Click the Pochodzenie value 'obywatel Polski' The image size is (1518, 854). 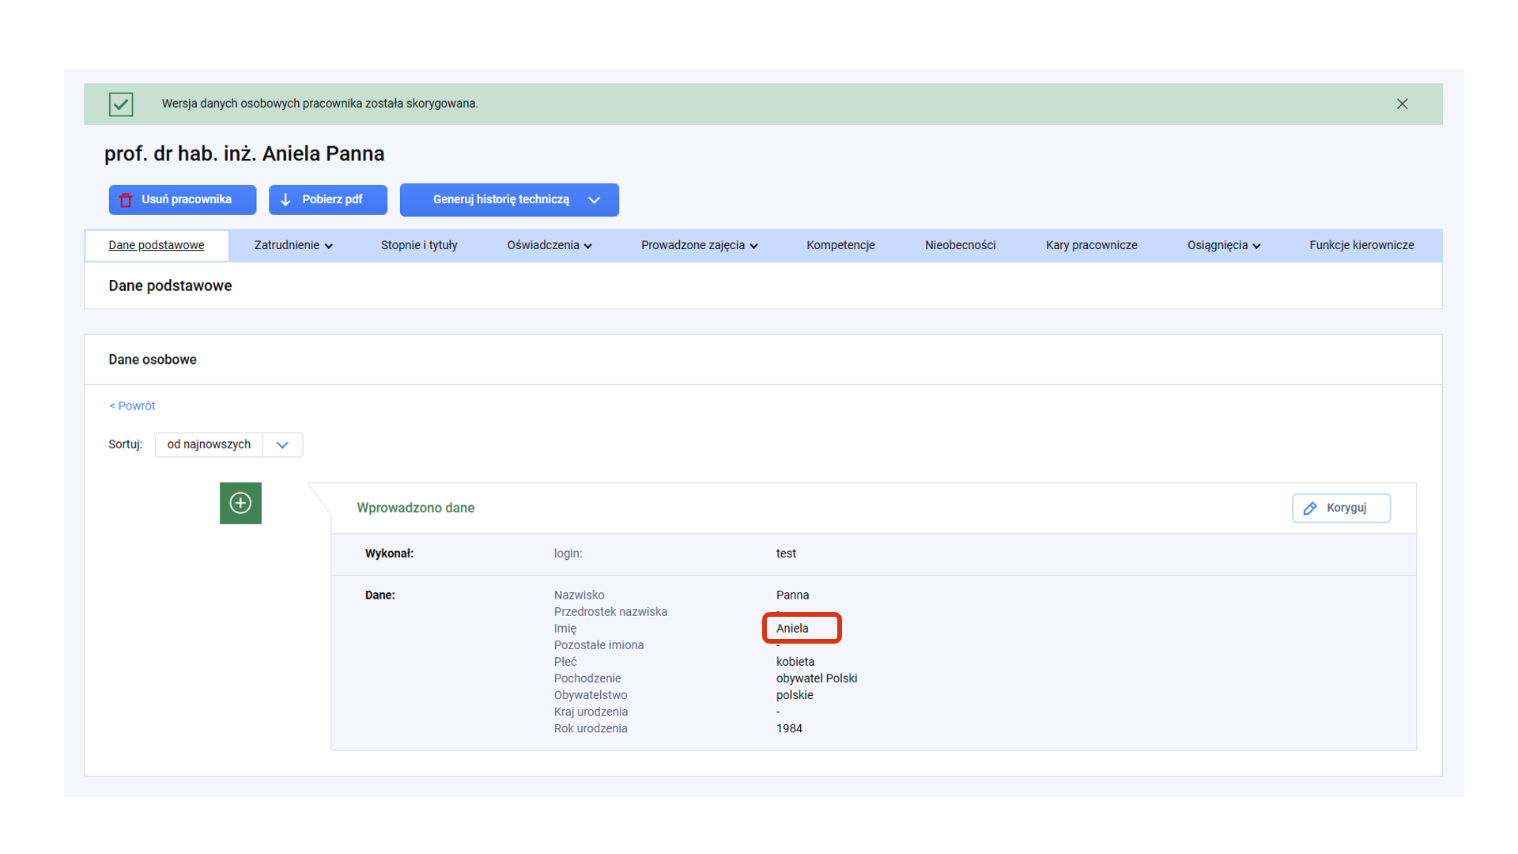tap(816, 678)
